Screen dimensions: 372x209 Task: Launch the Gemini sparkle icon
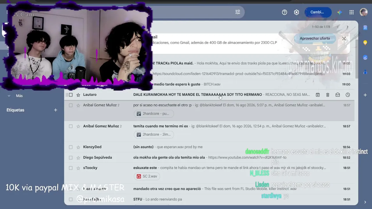tap(339, 12)
